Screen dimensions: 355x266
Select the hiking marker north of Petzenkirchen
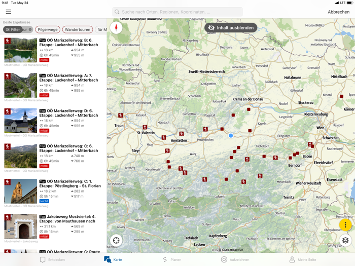205,129
